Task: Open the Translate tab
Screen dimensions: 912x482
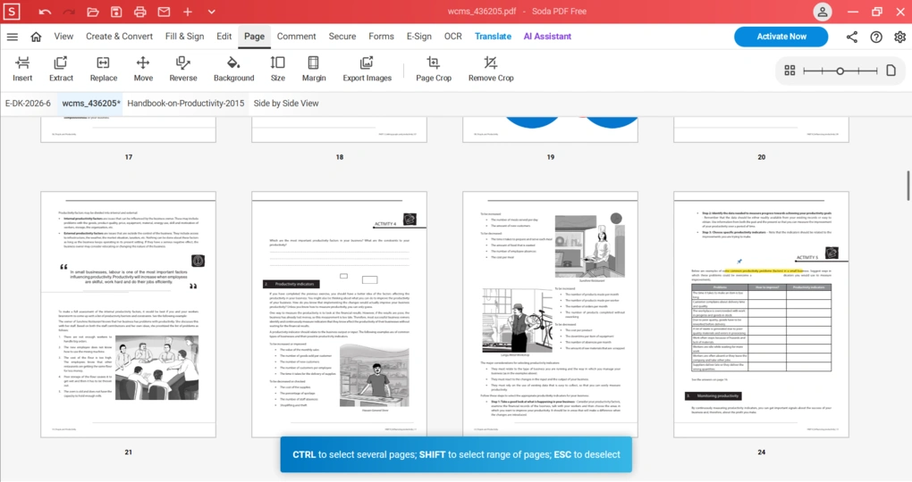Action: coord(494,36)
